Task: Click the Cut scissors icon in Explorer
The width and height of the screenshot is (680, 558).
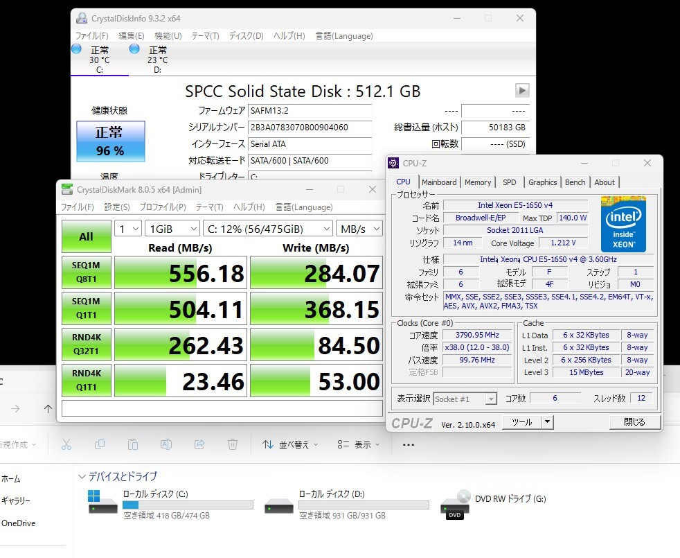Action: (x=66, y=444)
